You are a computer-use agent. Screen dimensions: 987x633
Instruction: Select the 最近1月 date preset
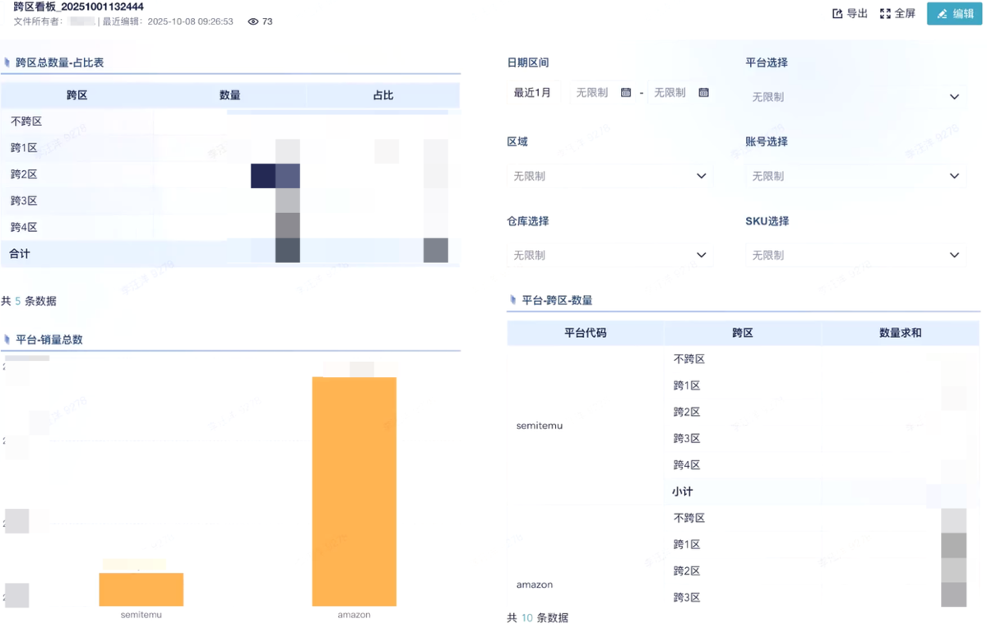(532, 93)
